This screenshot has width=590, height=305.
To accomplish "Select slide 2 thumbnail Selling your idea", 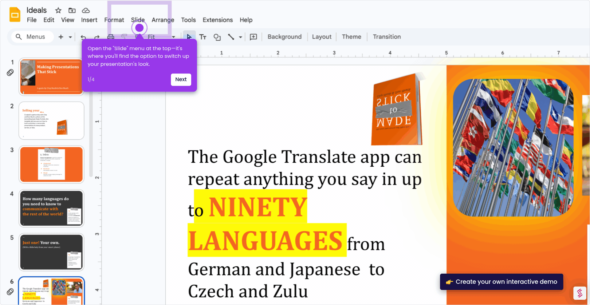I will click(51, 121).
